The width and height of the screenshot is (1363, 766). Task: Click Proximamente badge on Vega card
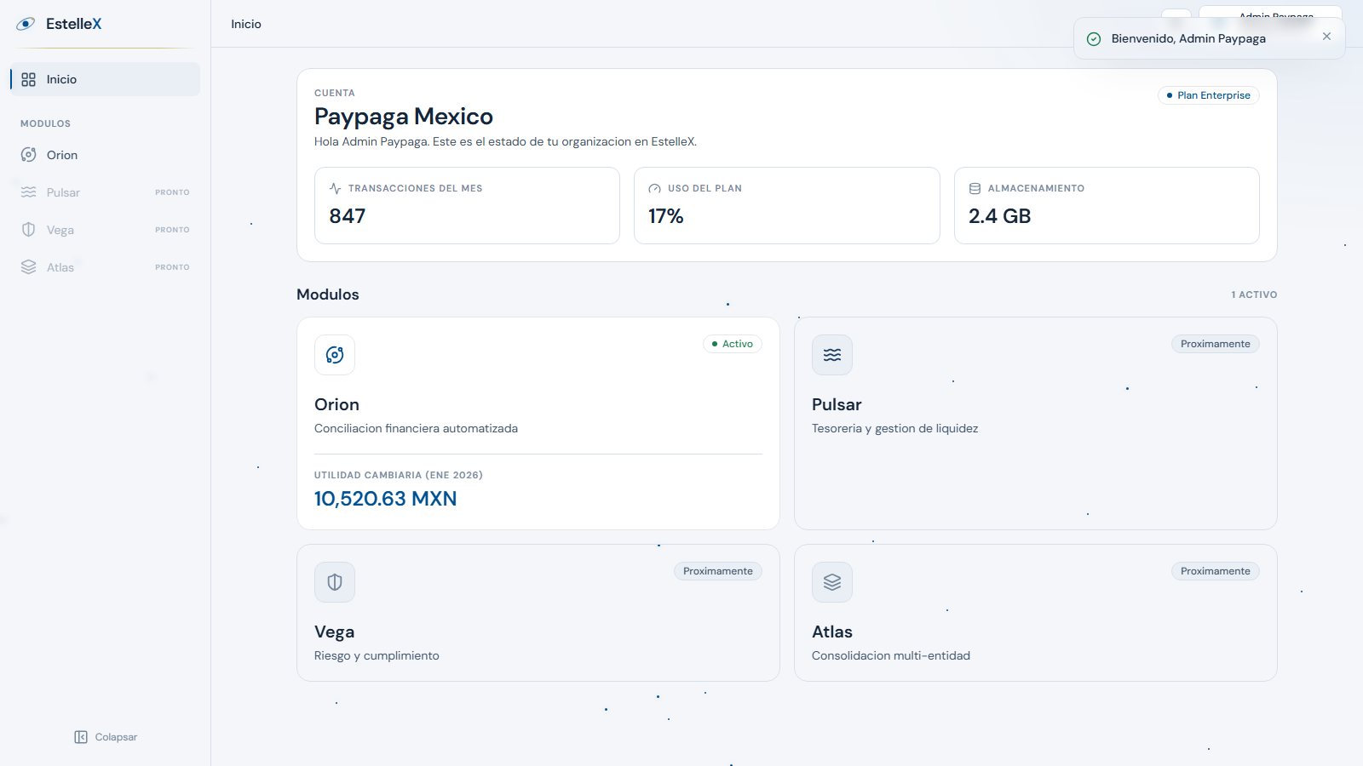pos(718,571)
